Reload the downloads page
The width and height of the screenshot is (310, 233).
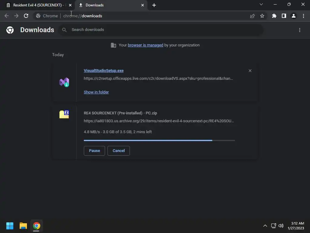click(x=26, y=16)
